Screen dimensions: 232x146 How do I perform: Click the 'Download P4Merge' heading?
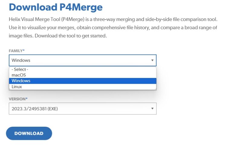(x=56, y=7)
